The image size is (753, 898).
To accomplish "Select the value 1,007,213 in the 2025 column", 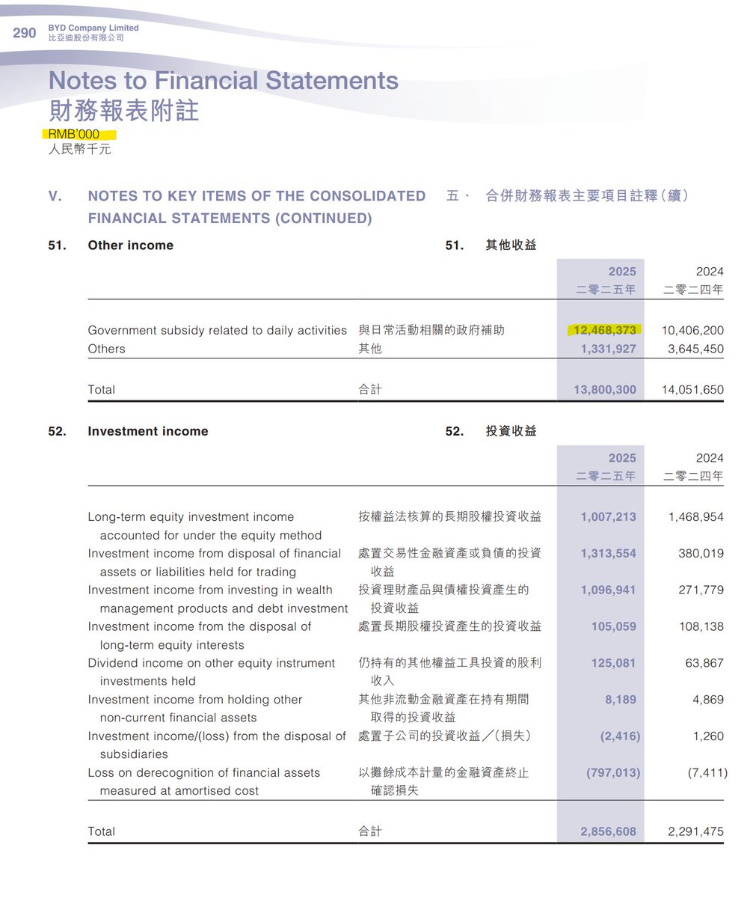I will pyautogui.click(x=613, y=516).
